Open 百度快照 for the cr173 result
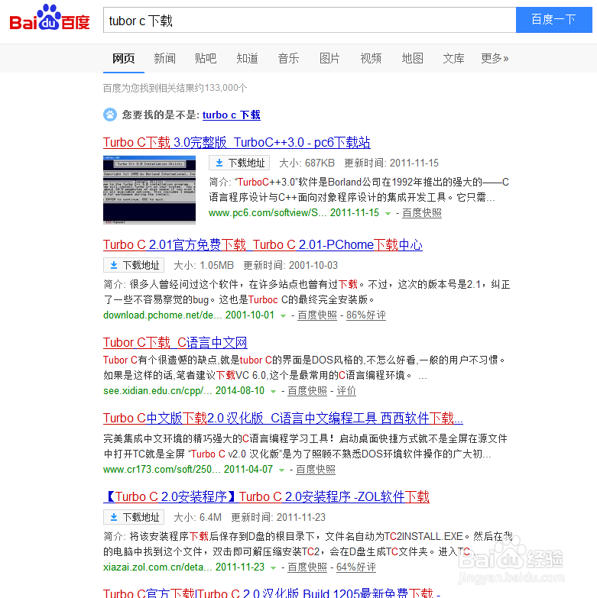 316,470
